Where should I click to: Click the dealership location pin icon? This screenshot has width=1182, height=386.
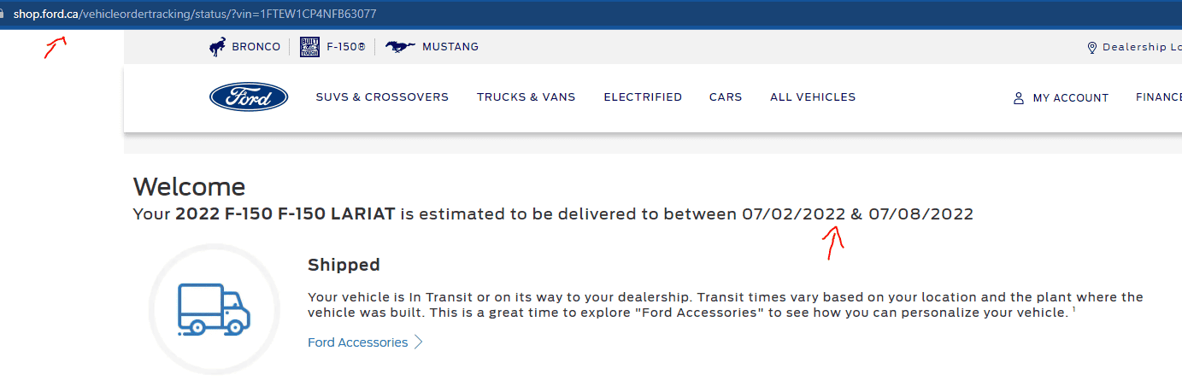point(1091,48)
